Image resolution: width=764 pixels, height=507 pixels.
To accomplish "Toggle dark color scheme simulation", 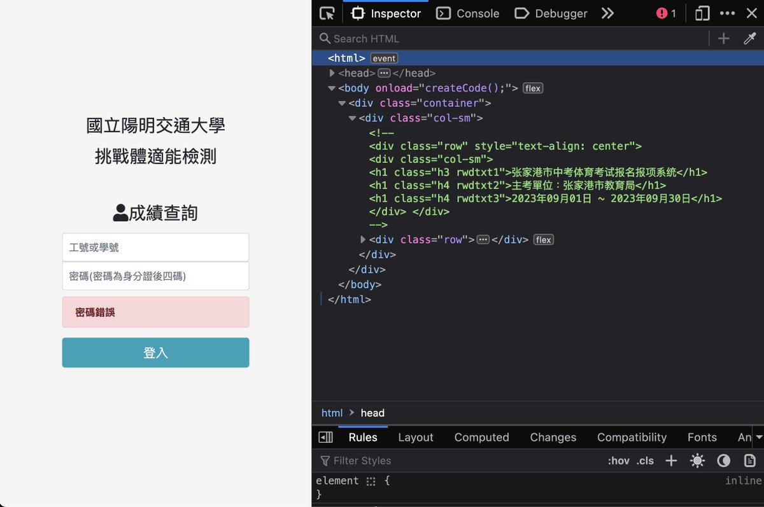I will [724, 461].
